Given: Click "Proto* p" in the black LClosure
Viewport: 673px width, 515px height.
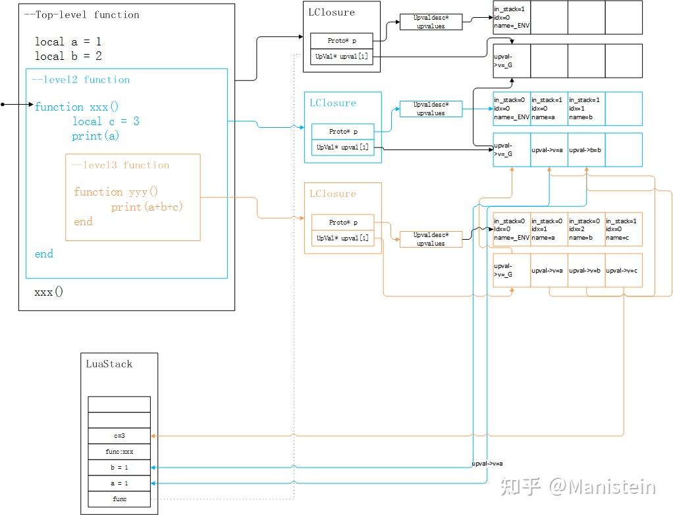Looking at the screenshot, I should click(x=342, y=41).
